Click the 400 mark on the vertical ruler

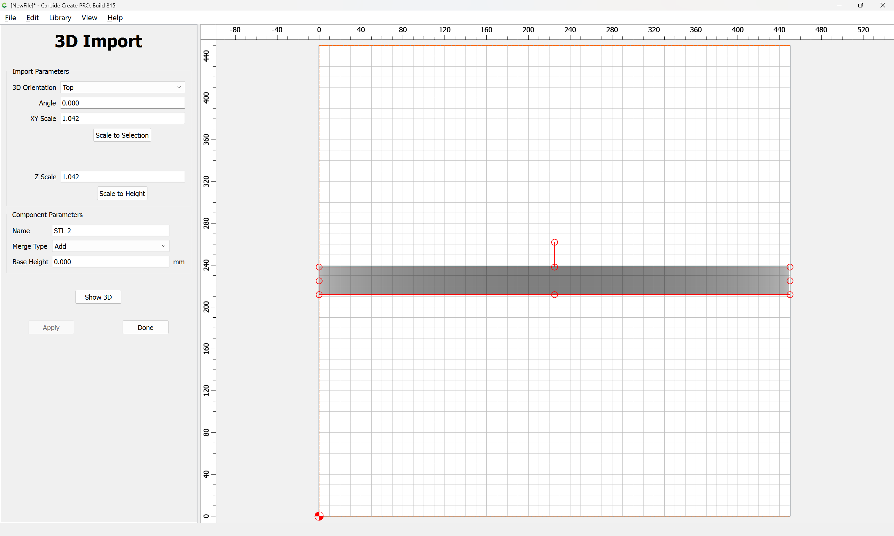click(206, 97)
